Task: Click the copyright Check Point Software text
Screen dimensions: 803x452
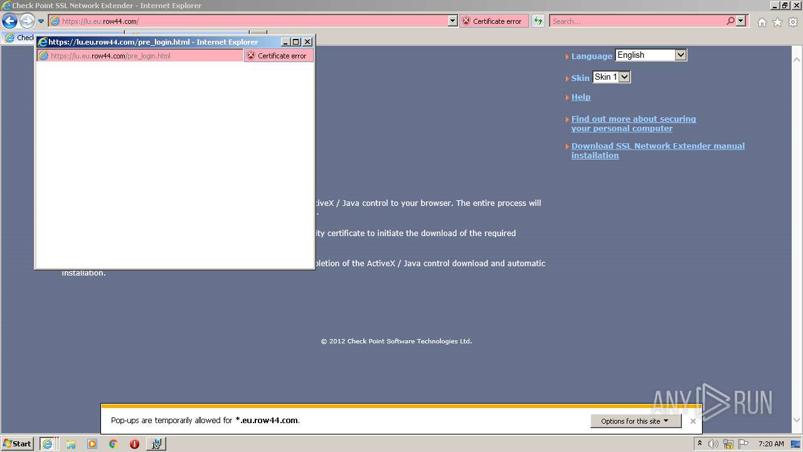Action: tap(396, 342)
